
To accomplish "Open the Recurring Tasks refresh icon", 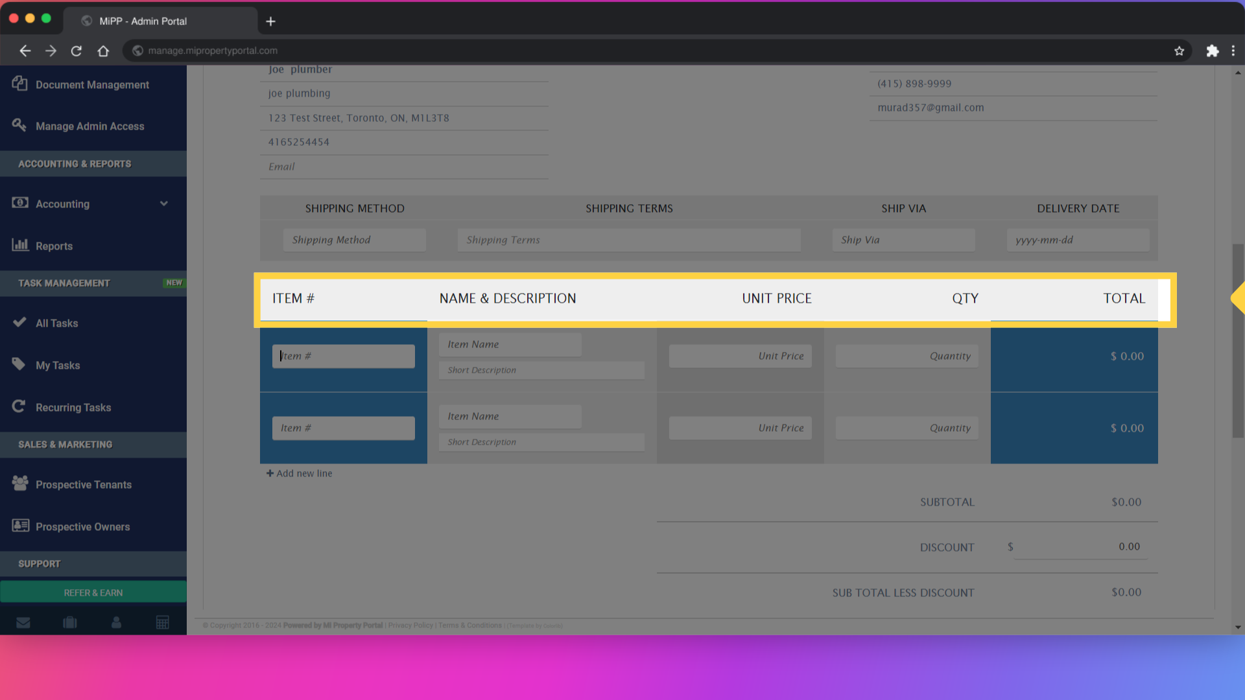I will point(19,406).
